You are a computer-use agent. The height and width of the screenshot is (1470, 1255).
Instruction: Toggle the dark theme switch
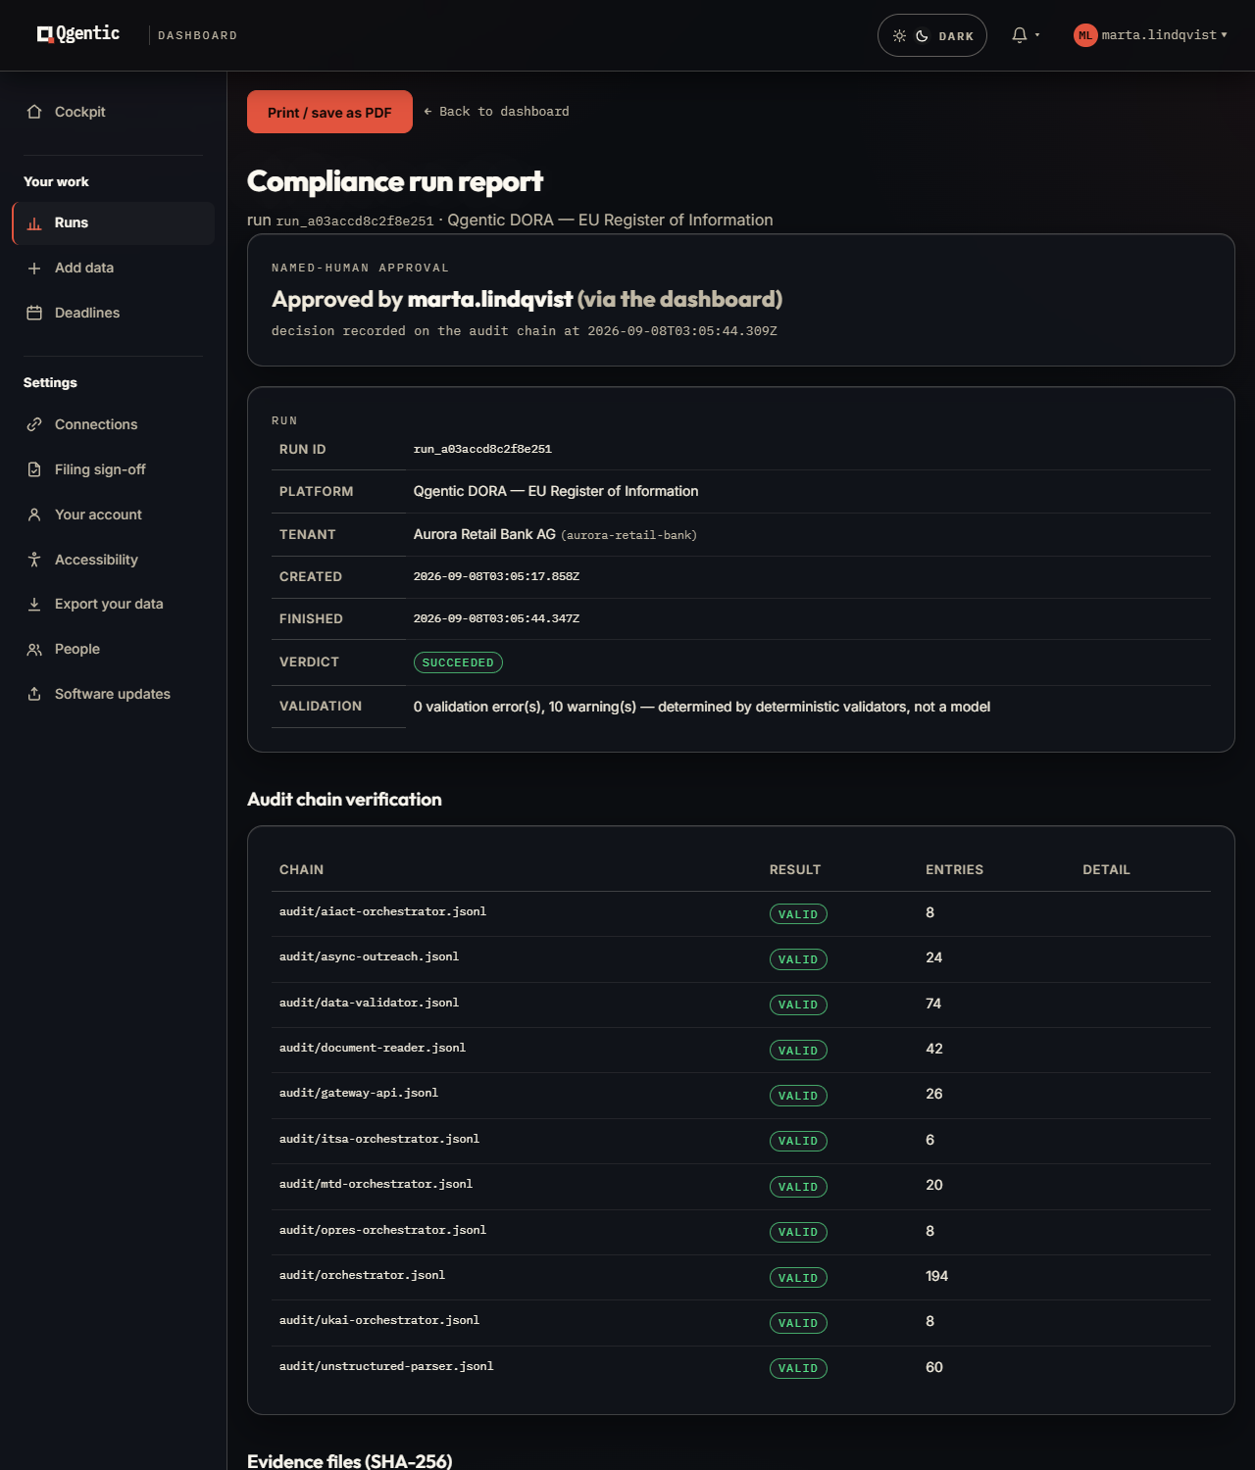point(931,35)
